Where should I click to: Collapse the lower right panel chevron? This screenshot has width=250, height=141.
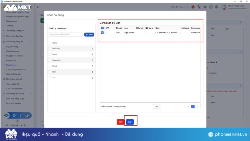click(241, 86)
